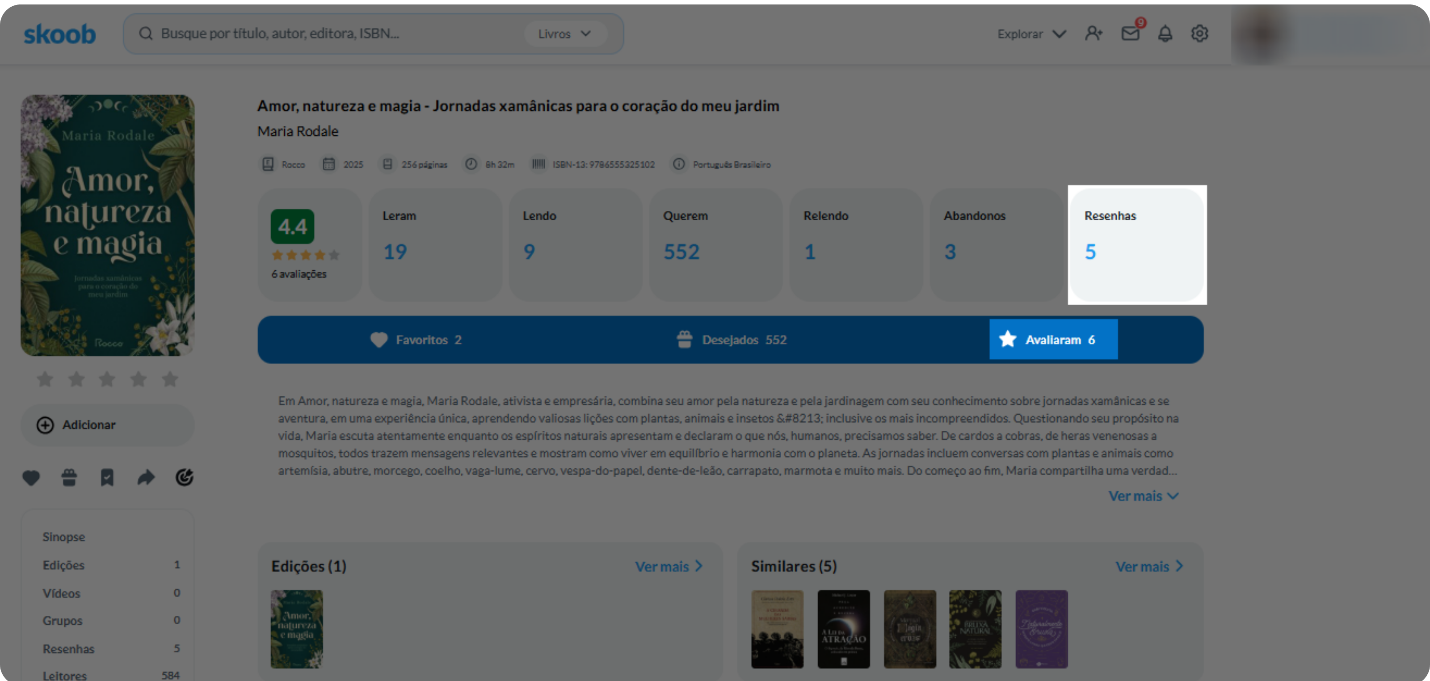Click the Adicionar button

click(x=108, y=425)
